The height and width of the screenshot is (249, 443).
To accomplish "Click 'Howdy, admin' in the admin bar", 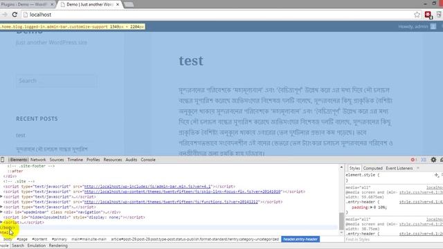I will pyautogui.click(x=413, y=26).
